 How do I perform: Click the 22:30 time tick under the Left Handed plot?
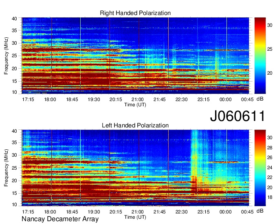(181, 212)
